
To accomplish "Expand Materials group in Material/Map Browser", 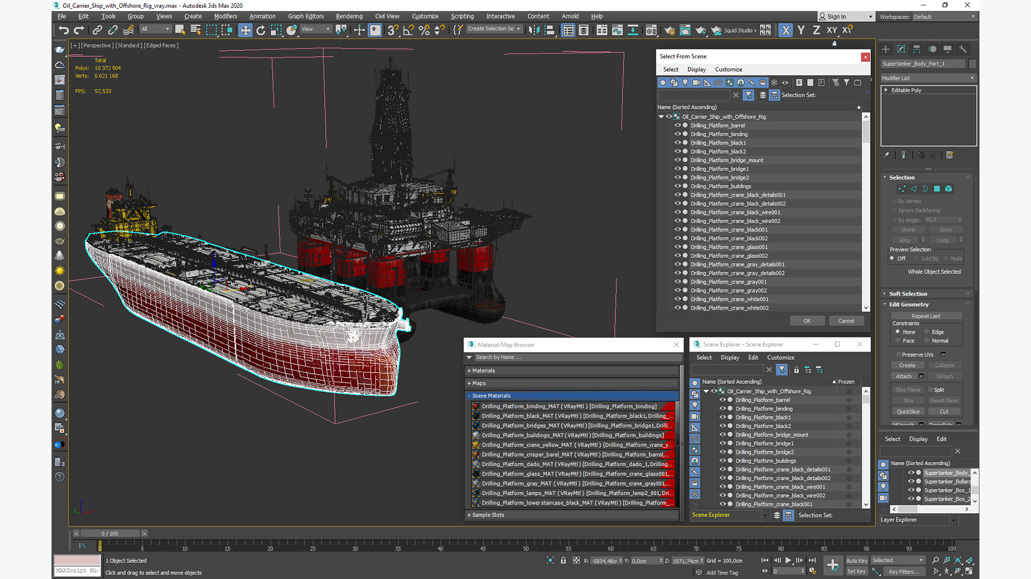I will 572,370.
